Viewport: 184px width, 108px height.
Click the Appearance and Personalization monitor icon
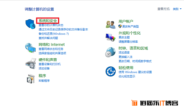(110, 37)
